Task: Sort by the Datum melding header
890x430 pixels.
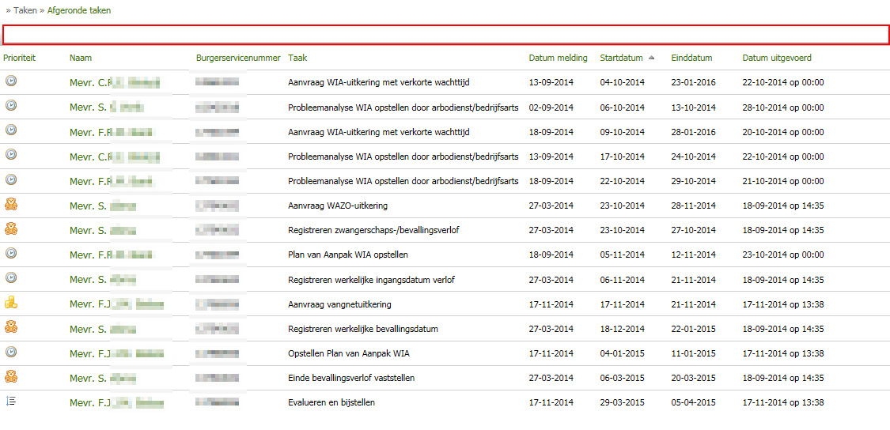Action: [558, 58]
